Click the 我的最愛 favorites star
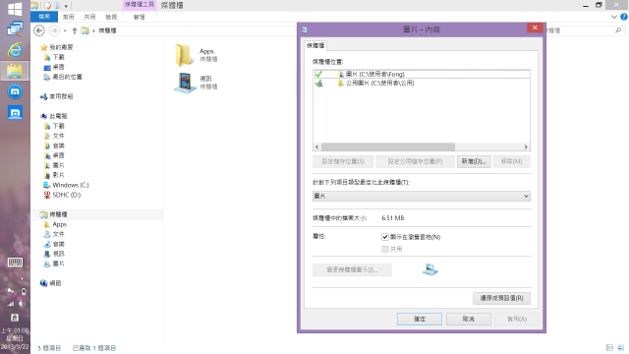Screen dimensions: 629x354 click(43, 47)
